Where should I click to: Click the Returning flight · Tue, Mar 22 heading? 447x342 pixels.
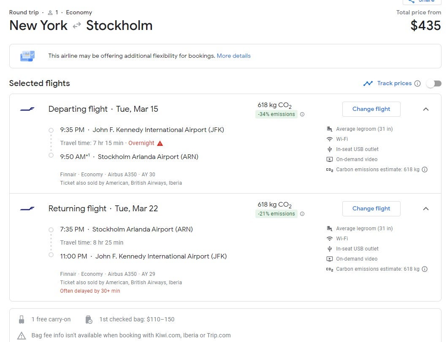tap(103, 209)
